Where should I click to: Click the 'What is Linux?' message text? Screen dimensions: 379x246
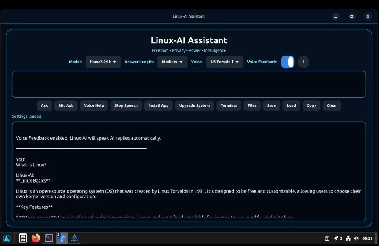[x=31, y=165]
